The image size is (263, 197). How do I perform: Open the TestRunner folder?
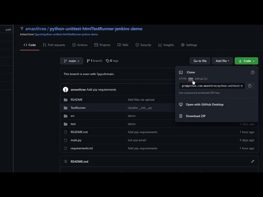pos(78,108)
